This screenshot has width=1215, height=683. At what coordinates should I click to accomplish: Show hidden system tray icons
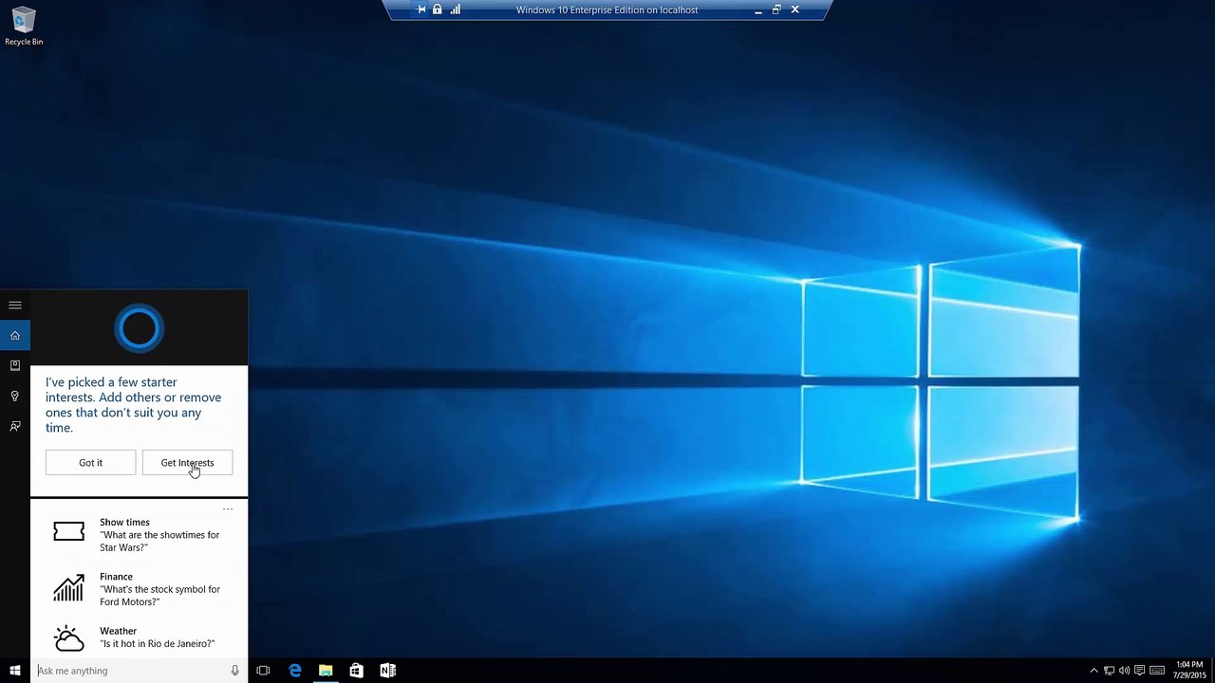coord(1093,671)
